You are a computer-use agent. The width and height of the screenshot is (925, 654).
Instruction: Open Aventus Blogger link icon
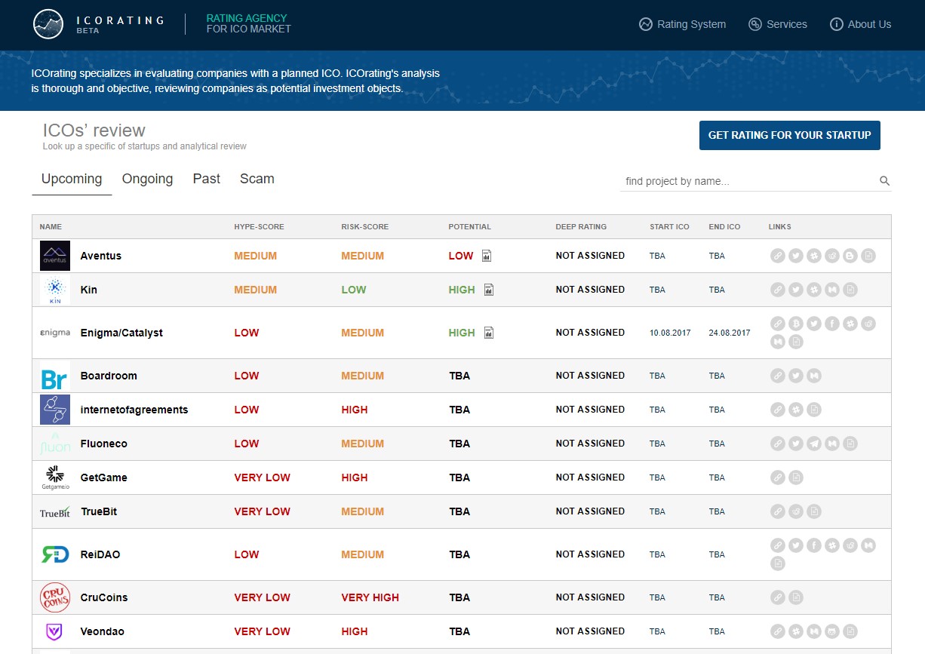pyautogui.click(x=850, y=256)
